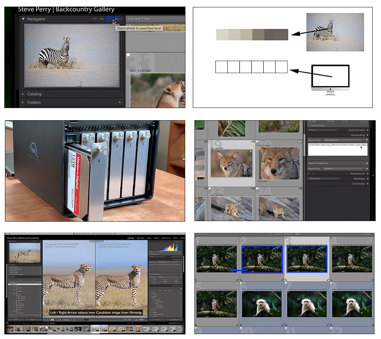This screenshot has height=339, width=381.
Task: Select the roaring lioness thumbnail DS1_1107.NEF
Action: tap(158, 91)
